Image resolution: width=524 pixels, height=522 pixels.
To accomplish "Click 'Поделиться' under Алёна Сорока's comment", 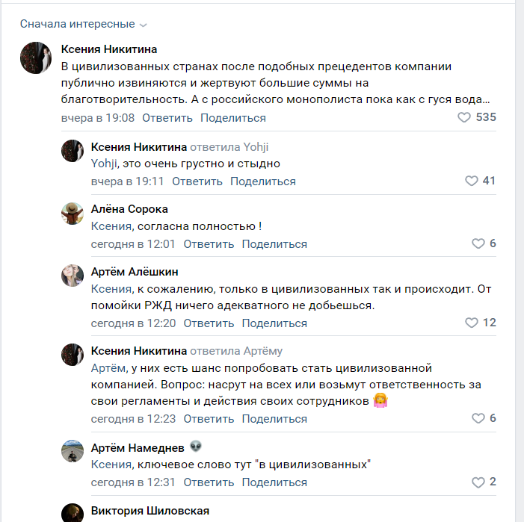I will 274,244.
